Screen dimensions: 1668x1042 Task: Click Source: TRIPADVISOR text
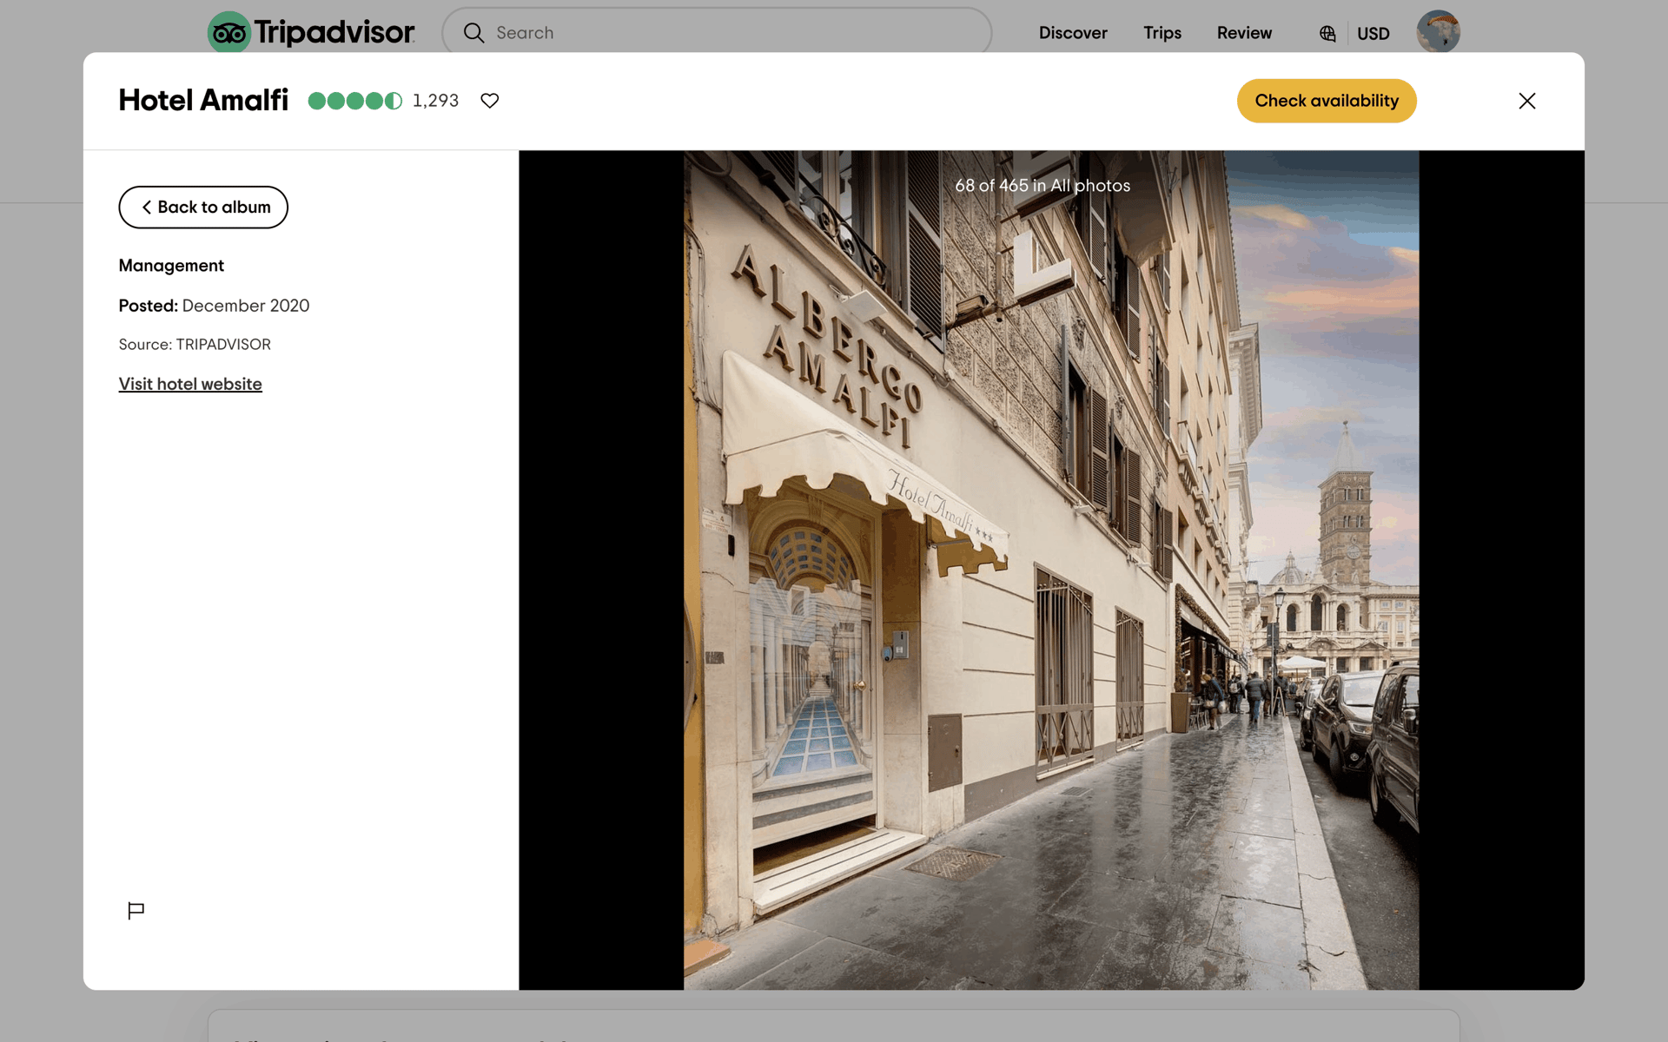195,345
